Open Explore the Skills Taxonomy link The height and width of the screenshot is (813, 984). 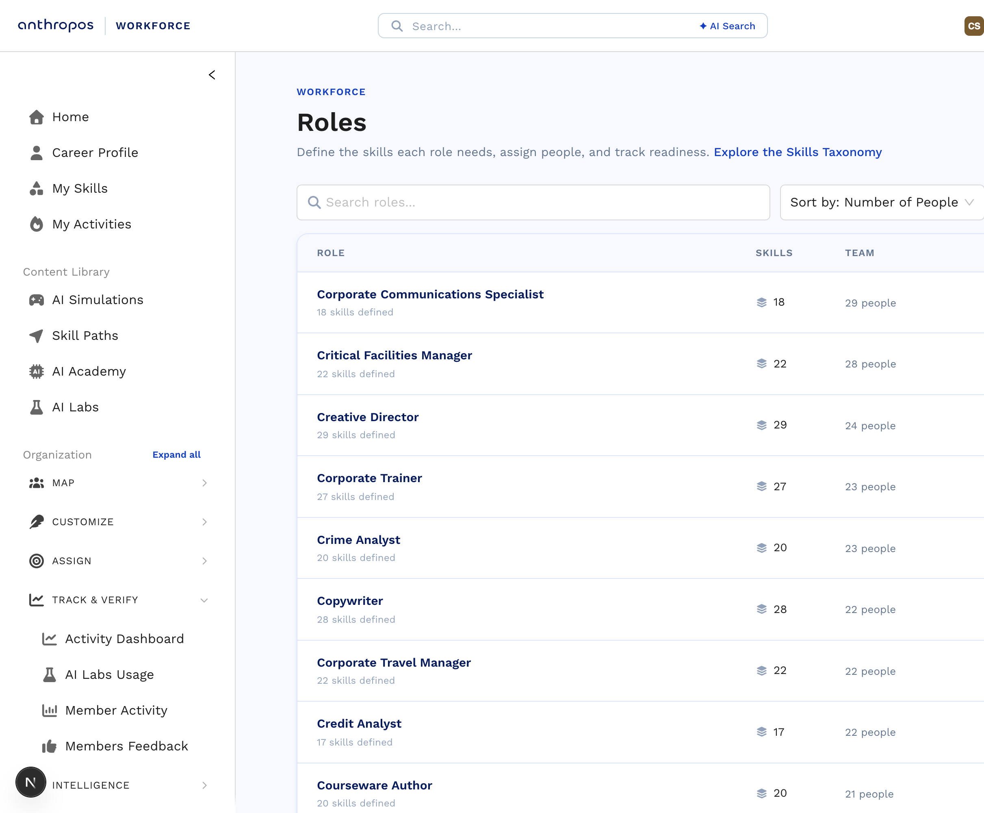(x=798, y=152)
